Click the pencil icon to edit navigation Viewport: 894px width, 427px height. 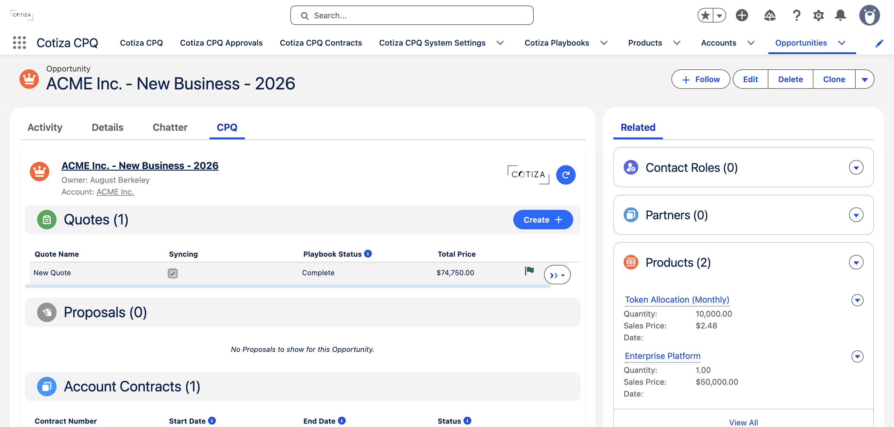[x=879, y=43]
